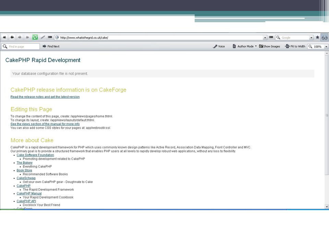
Task: Click the magnifier icon in Google search box
Action: 278,38
